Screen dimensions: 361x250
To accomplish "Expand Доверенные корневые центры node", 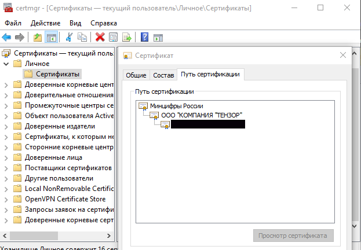I will tap(6, 85).
